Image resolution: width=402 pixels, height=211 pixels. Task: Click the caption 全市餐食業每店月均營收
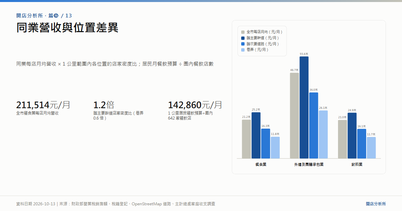click(x=38, y=113)
